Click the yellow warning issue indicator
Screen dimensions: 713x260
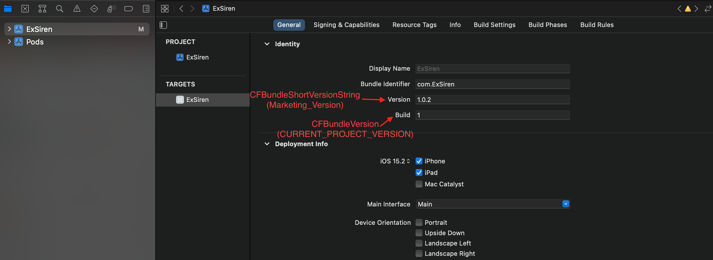(688, 9)
